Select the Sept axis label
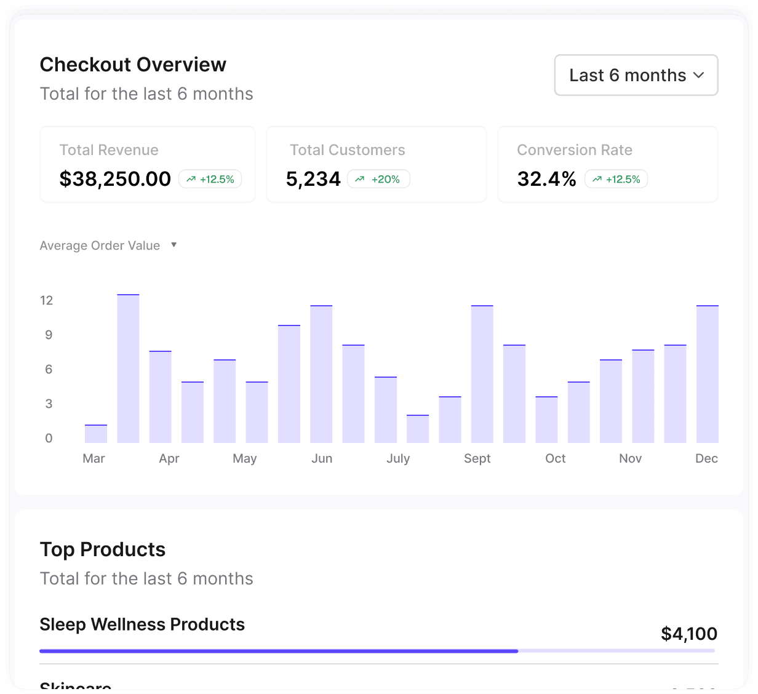Image resolution: width=758 pixels, height=694 pixels. click(x=477, y=458)
